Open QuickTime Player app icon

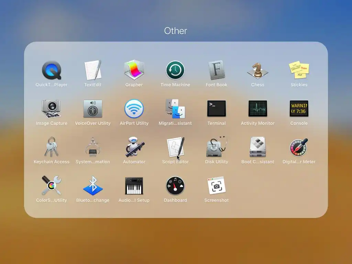(x=52, y=70)
